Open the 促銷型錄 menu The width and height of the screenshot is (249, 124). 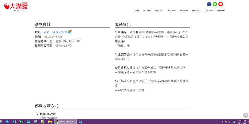coord(159,10)
